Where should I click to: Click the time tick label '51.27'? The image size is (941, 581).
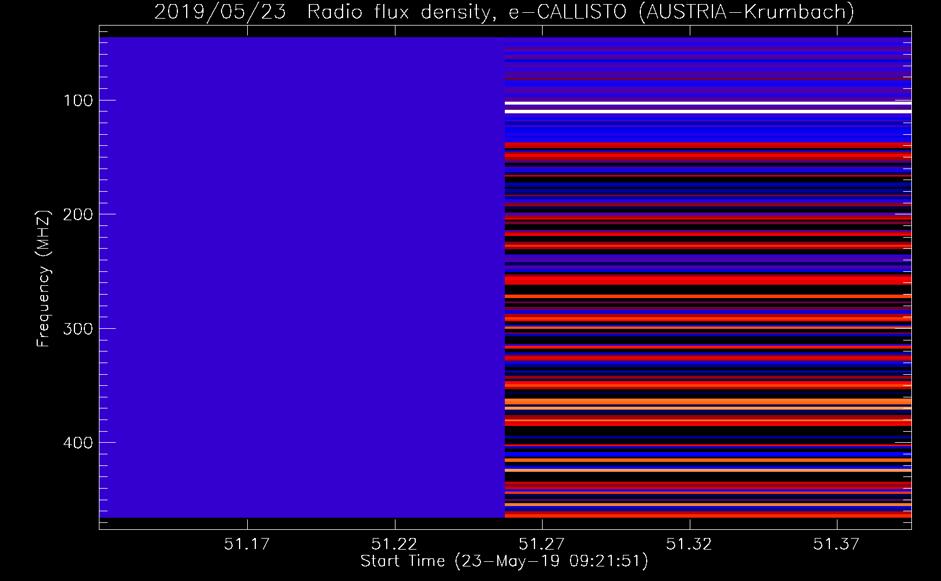(x=541, y=544)
